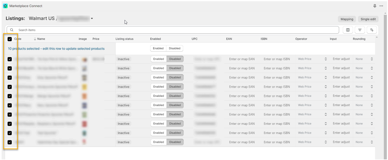Open the Mapping view
This screenshot has height=160, width=388.
pyautogui.click(x=347, y=19)
